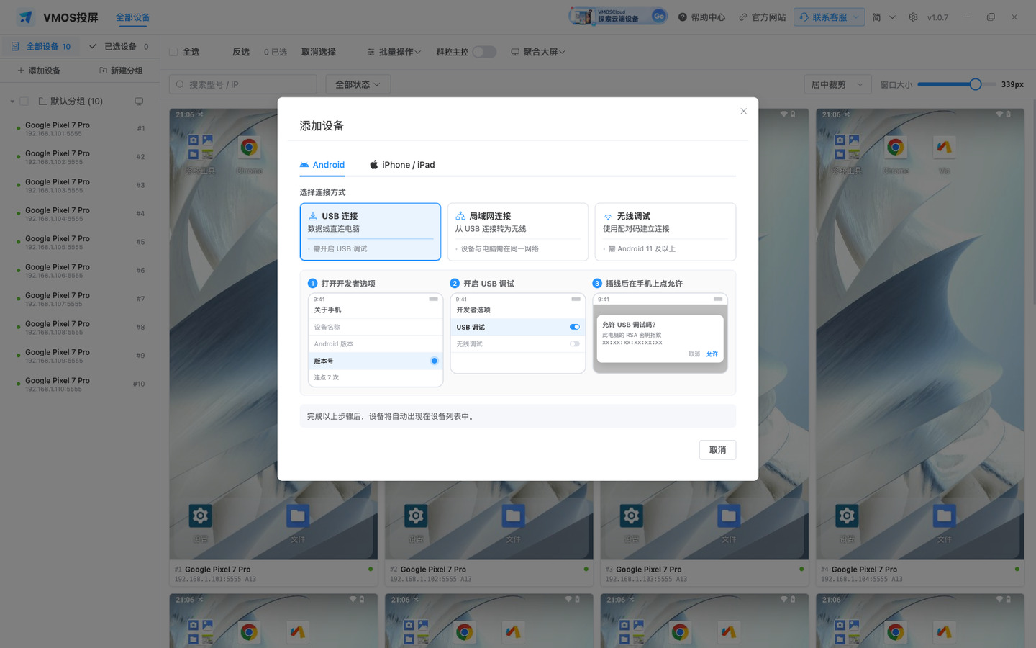1036x648 pixels.
Task: Choose the USB 连接 connection option
Action: click(x=371, y=232)
